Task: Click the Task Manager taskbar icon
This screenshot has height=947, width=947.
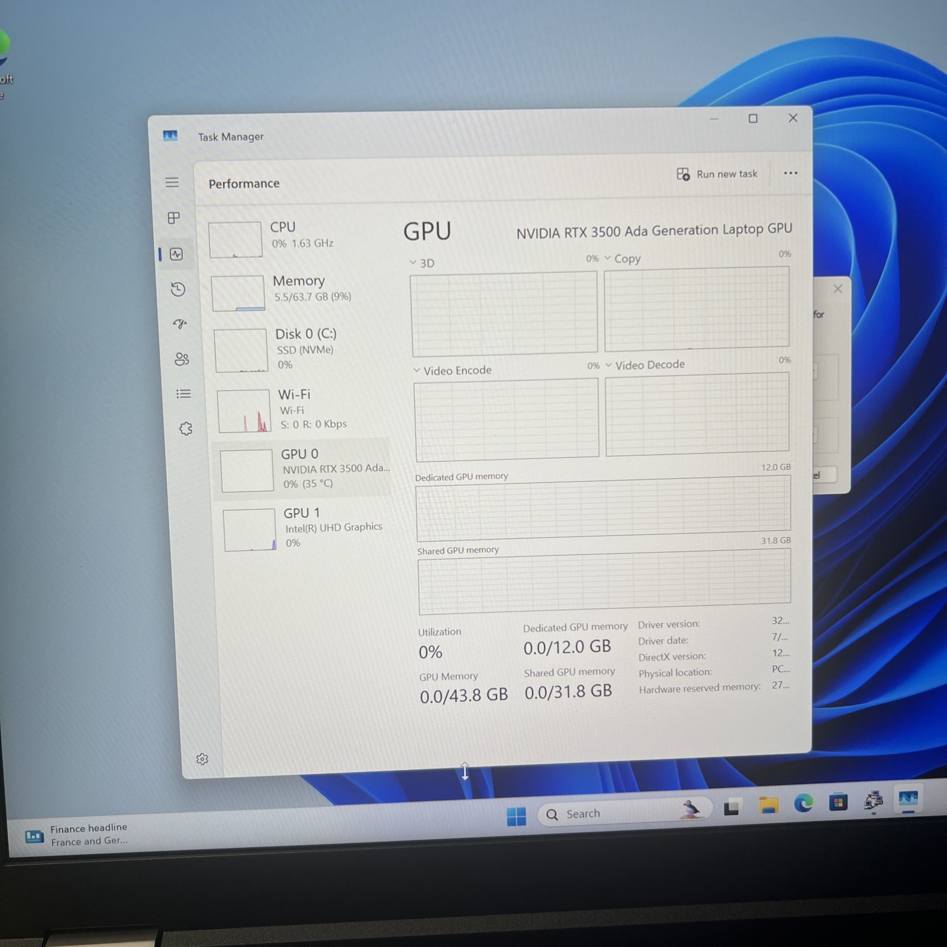Action: pyautogui.click(x=908, y=800)
